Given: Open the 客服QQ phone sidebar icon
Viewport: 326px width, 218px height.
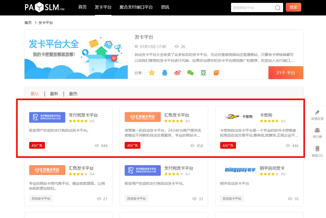Looking at the screenshot, I should (317, 148).
